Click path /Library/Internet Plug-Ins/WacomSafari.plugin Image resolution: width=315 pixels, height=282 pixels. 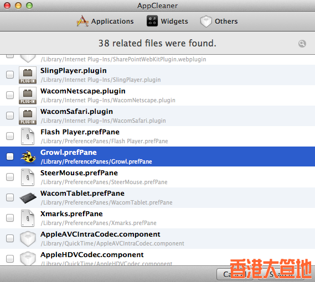tap(104, 121)
